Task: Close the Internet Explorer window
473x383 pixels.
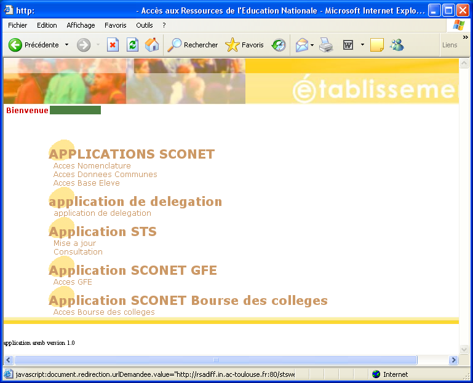Action: (463, 10)
